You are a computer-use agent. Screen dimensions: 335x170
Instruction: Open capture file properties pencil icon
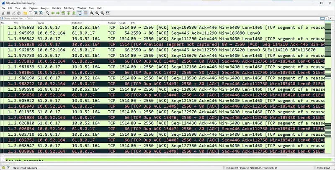tap(8, 167)
